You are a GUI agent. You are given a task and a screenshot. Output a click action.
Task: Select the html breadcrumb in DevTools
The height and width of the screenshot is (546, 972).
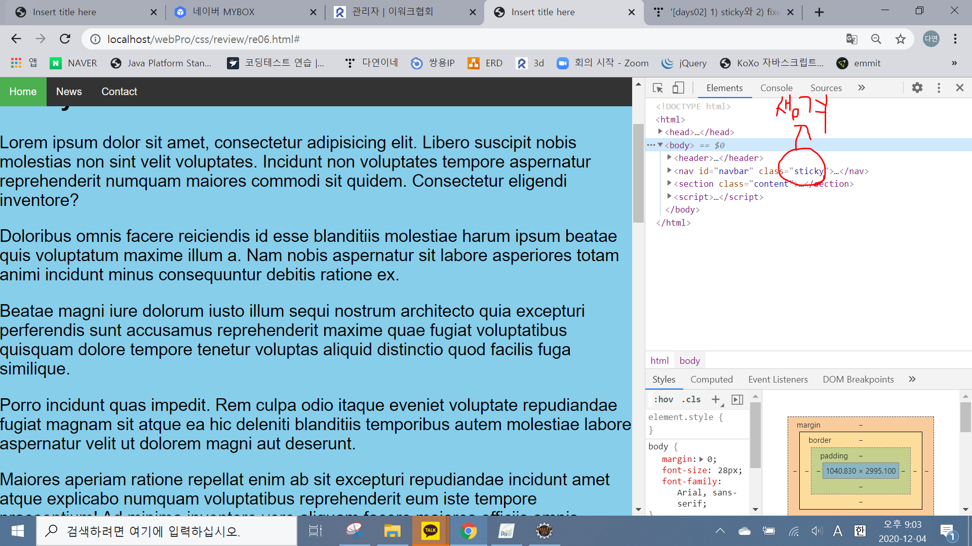pyautogui.click(x=659, y=360)
